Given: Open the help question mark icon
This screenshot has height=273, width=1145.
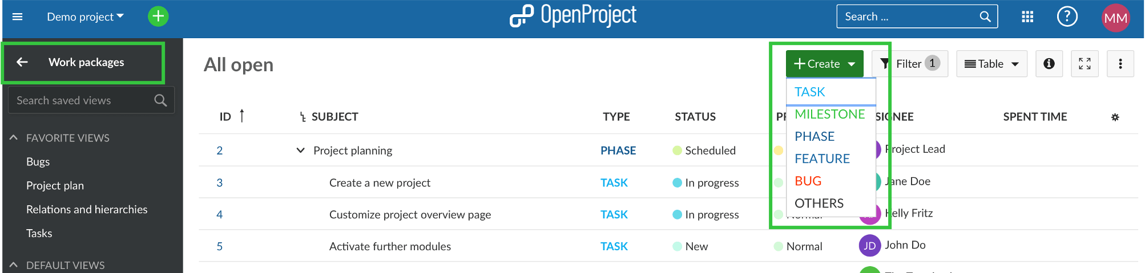Looking at the screenshot, I should tap(1067, 17).
